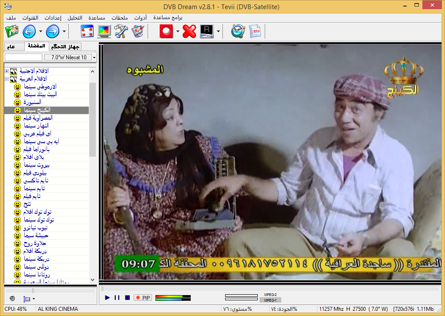Select channel توك توك افلام
This screenshot has height=316, width=445.
pos(37,212)
